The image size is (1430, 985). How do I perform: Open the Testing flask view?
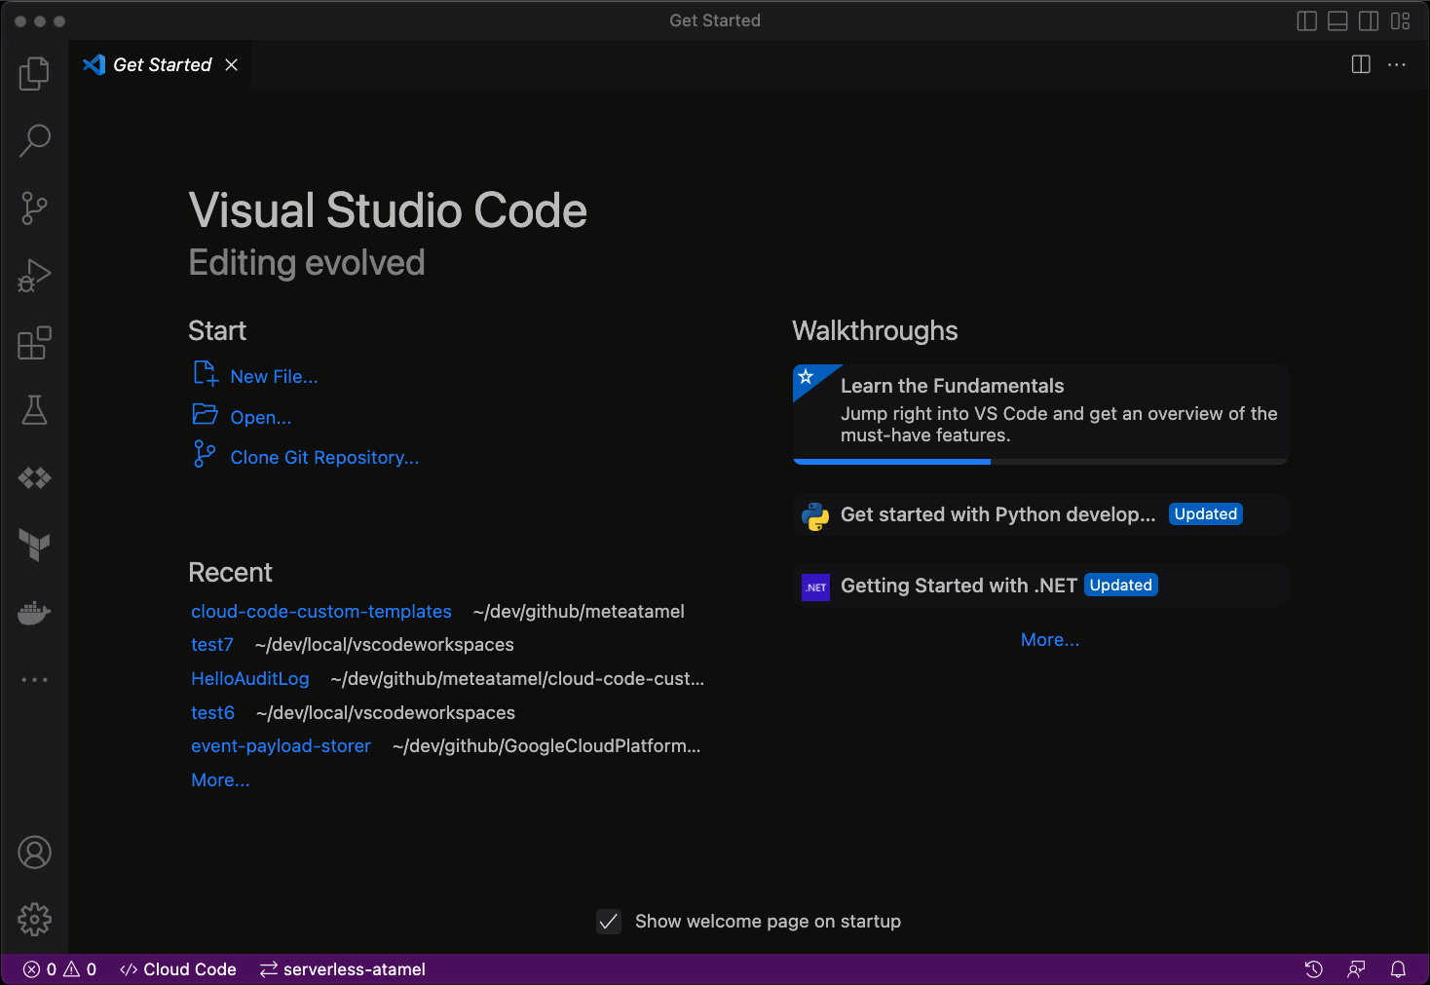tap(34, 410)
